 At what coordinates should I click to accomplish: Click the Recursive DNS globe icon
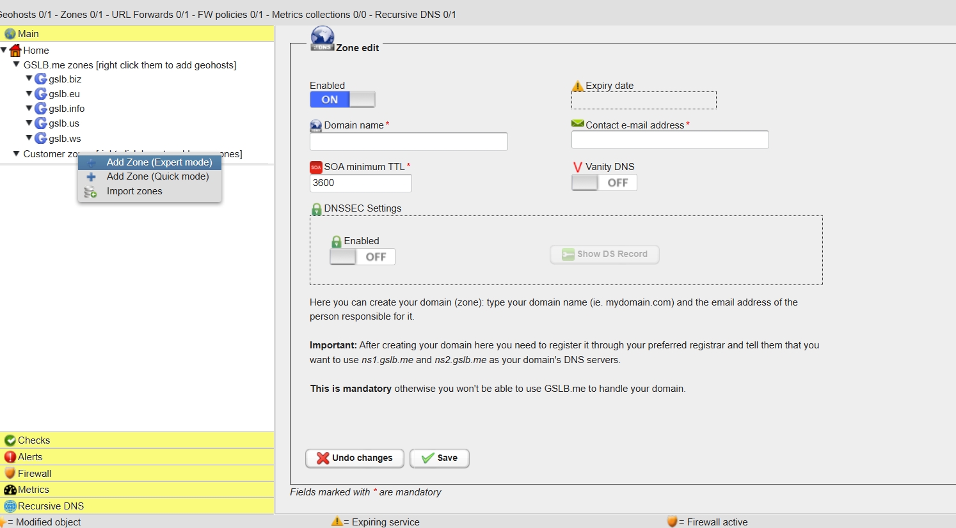tap(10, 506)
